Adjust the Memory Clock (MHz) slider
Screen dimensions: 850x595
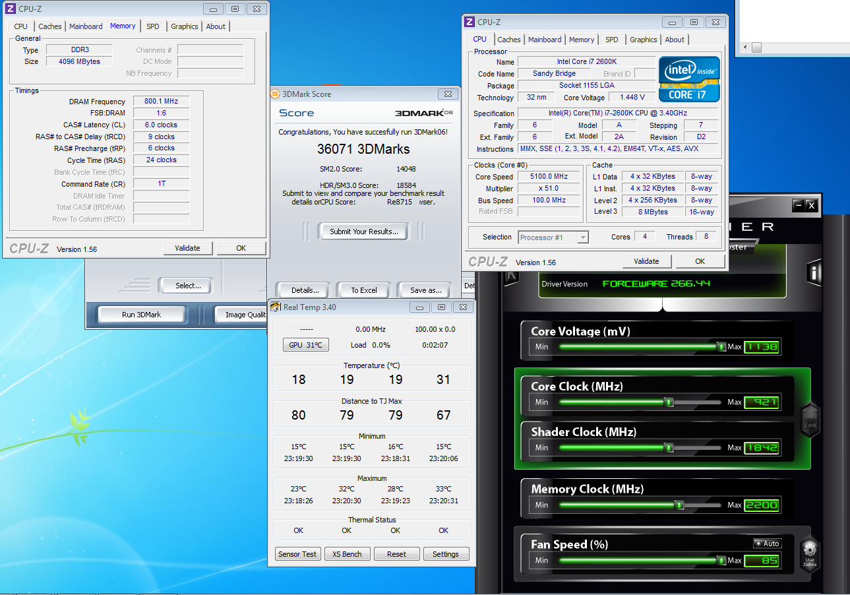(679, 505)
